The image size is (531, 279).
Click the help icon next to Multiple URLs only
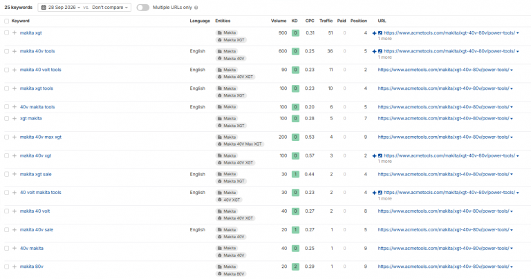[196, 8]
